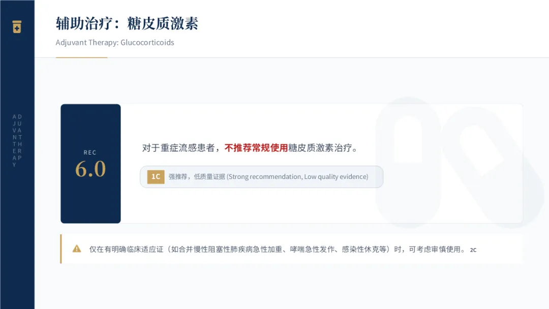Click the text 糖皮质激素治疗 in recommendation
Screen dimensions: 549x309
tap(320, 148)
